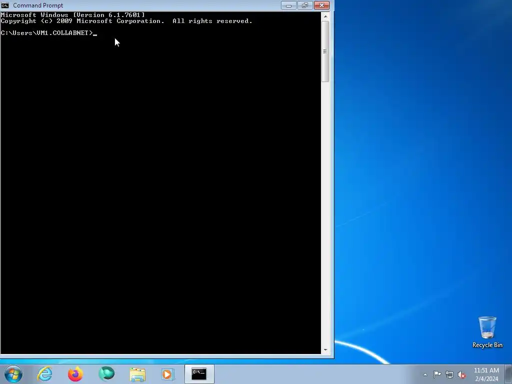Click the Copyright 2009 Microsoft Corporation line
The height and width of the screenshot is (384, 512).
coord(126,21)
